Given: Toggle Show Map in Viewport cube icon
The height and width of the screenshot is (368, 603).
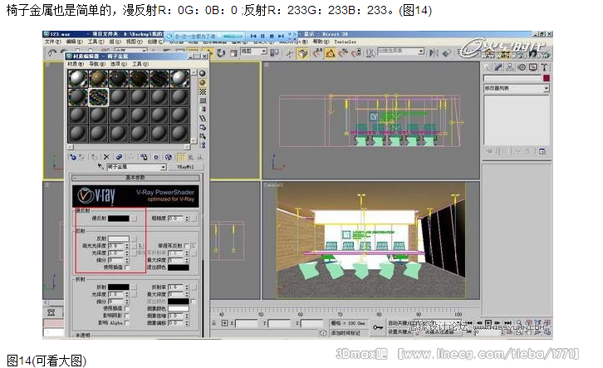Looking at the screenshot, I should click(168, 157).
